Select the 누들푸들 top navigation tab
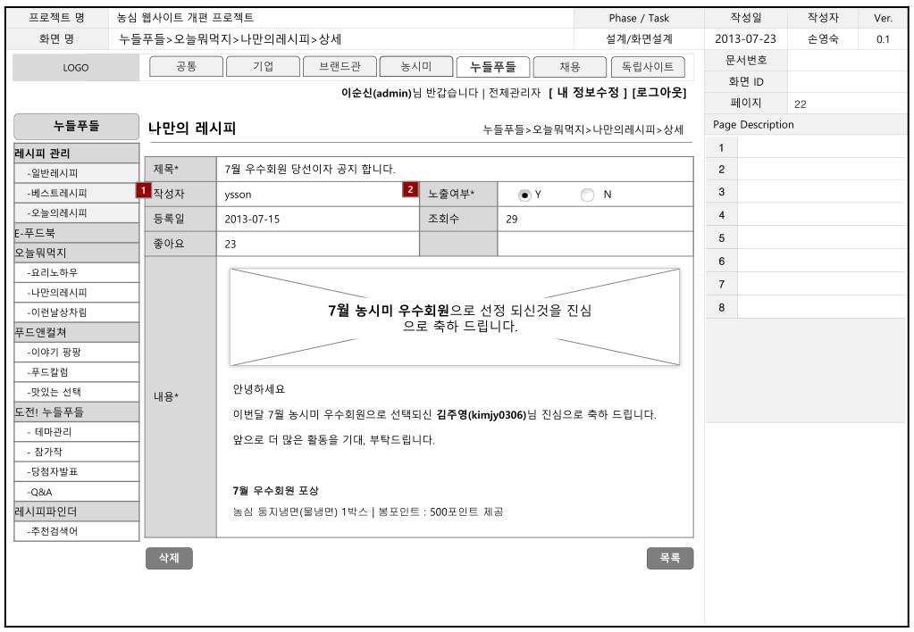914x632 pixels. coord(493,66)
